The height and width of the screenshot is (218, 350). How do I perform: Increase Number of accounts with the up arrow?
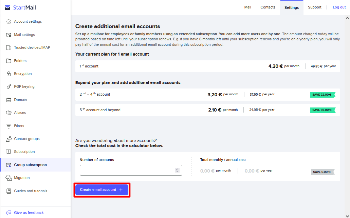click(x=177, y=169)
